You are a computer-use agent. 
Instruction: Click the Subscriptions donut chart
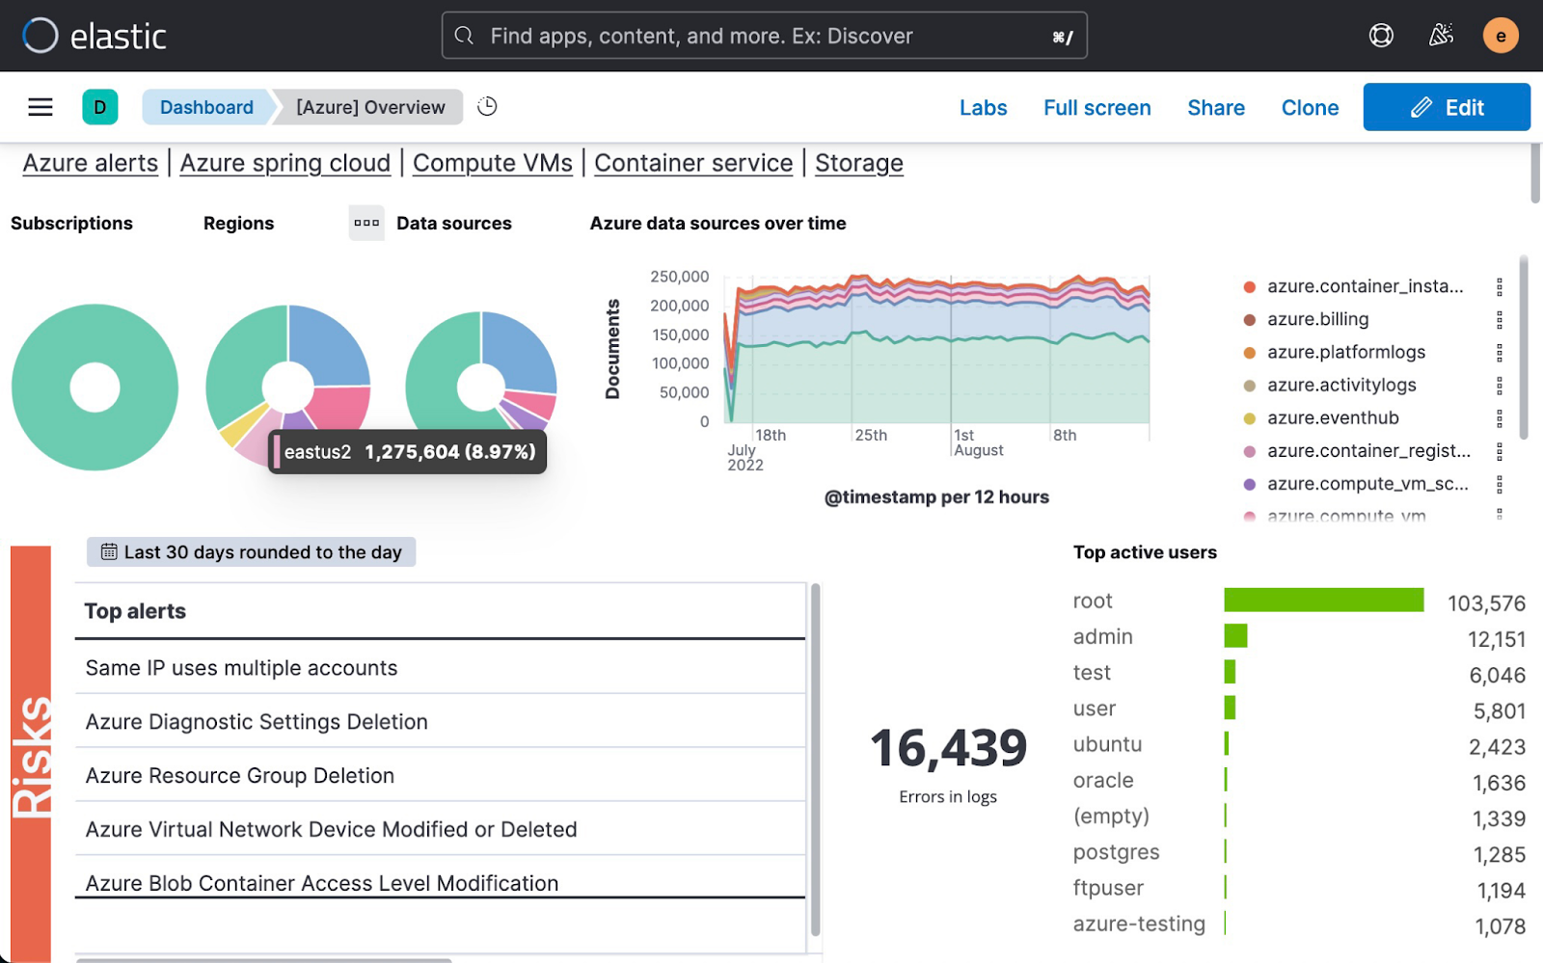[95, 387]
